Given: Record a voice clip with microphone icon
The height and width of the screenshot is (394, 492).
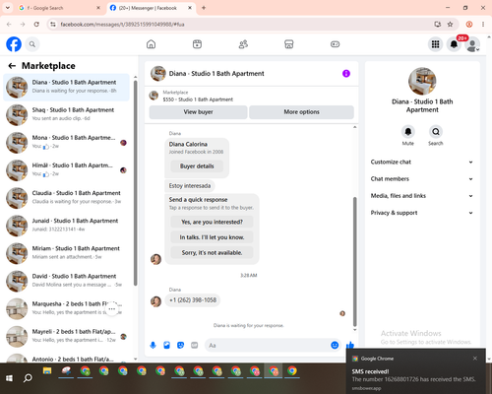Looking at the screenshot, I should (x=153, y=345).
